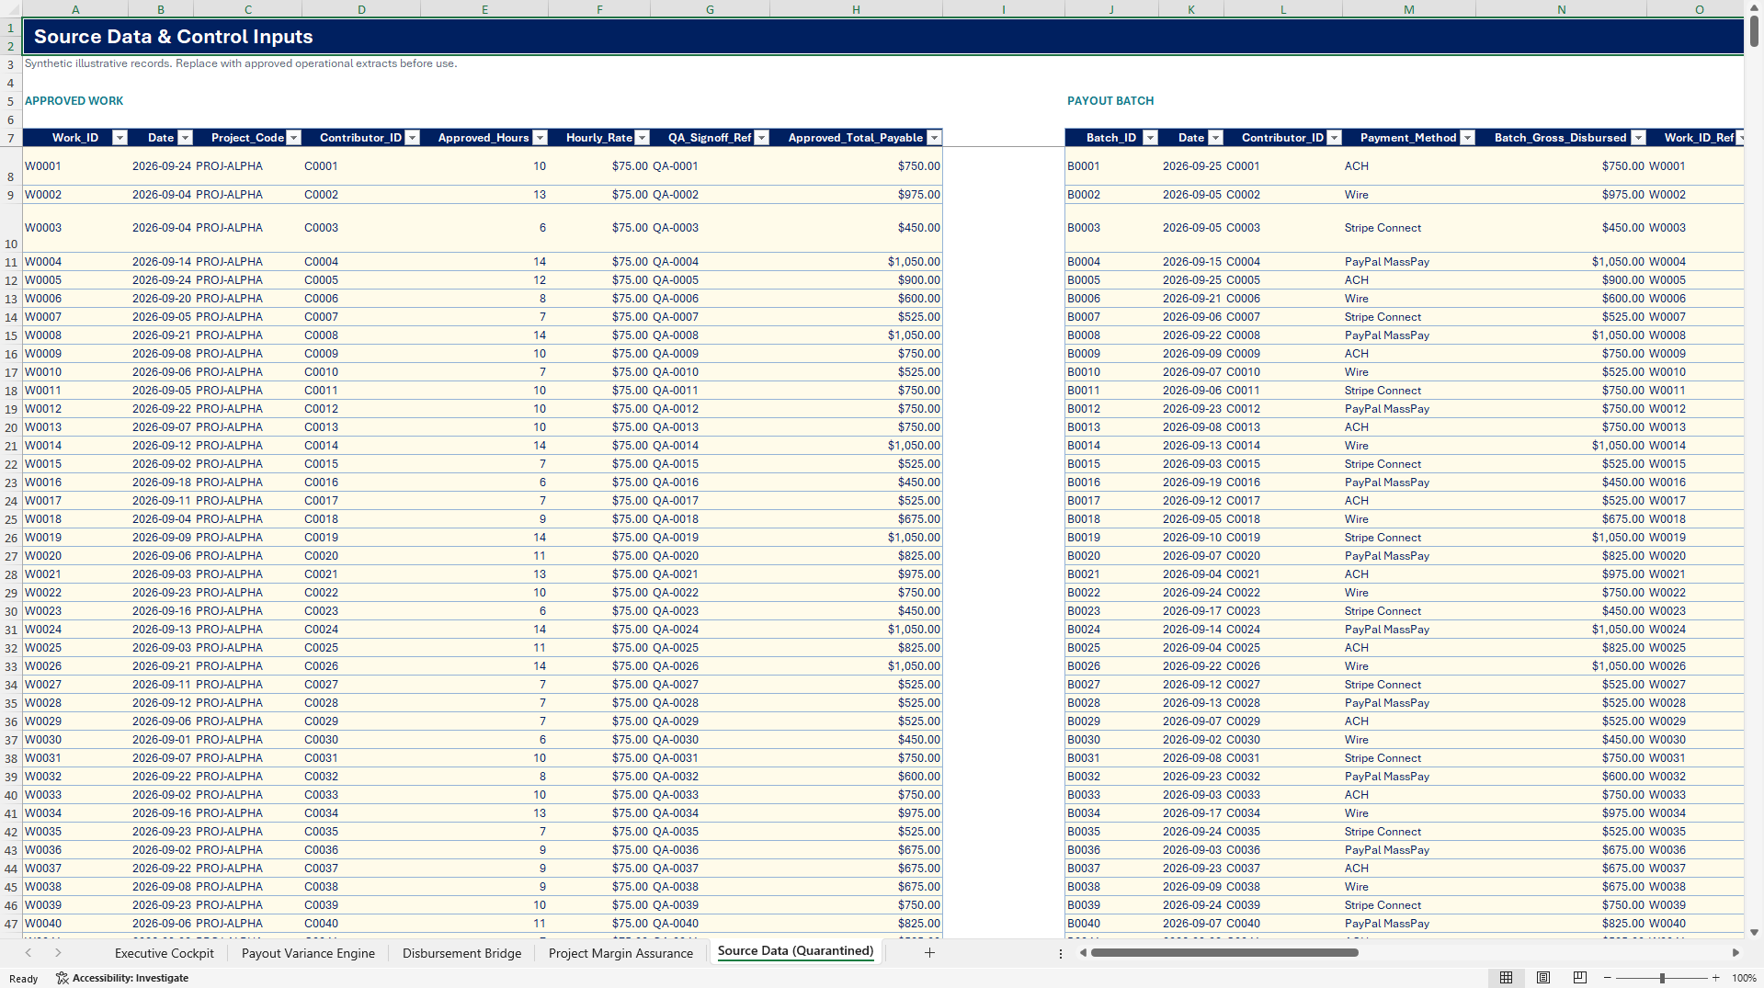Open the Disbursement Bridge sheet tab
The image size is (1764, 988).
pos(461,953)
